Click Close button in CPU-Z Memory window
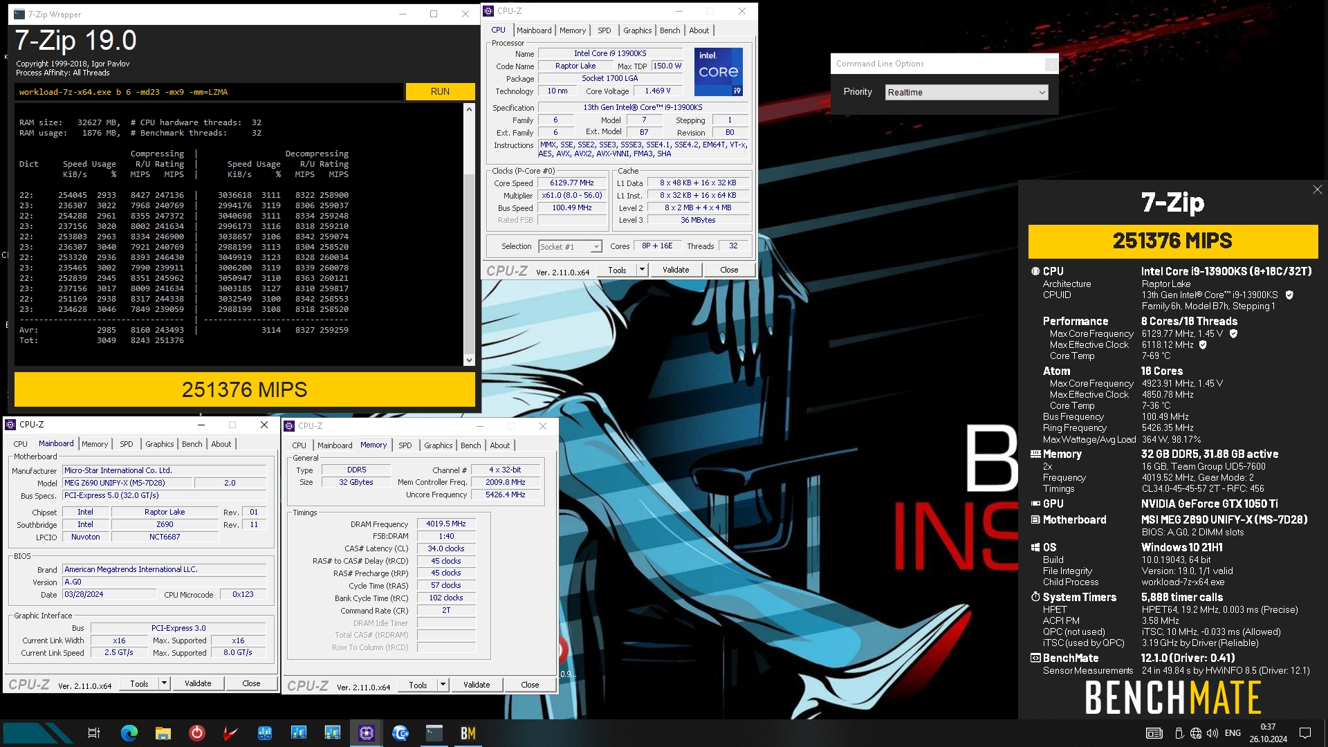 coord(530,685)
